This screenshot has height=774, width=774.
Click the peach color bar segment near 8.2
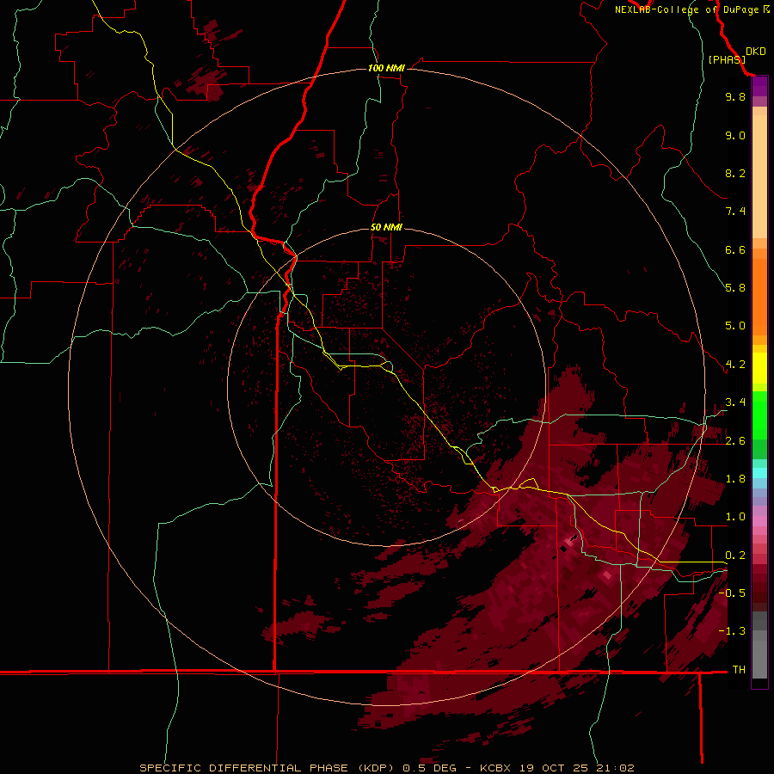pyautogui.click(x=759, y=176)
